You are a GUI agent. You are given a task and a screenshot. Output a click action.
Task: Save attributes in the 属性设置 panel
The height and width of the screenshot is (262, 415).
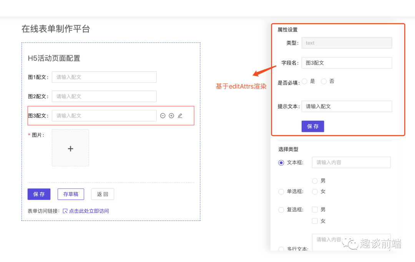pos(313,126)
